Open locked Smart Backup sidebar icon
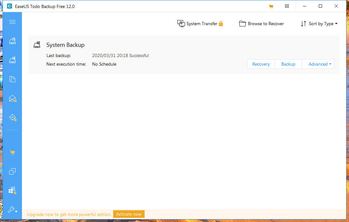 tap(12, 118)
